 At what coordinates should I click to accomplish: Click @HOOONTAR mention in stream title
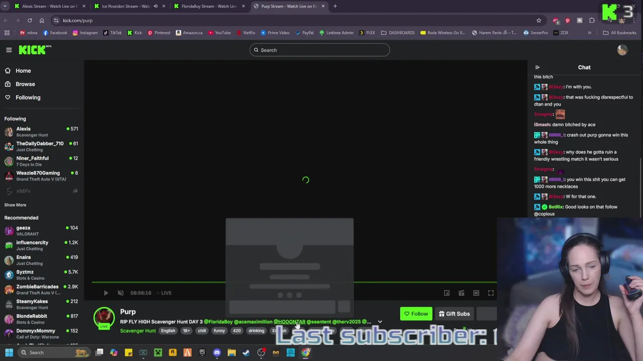[x=289, y=322]
